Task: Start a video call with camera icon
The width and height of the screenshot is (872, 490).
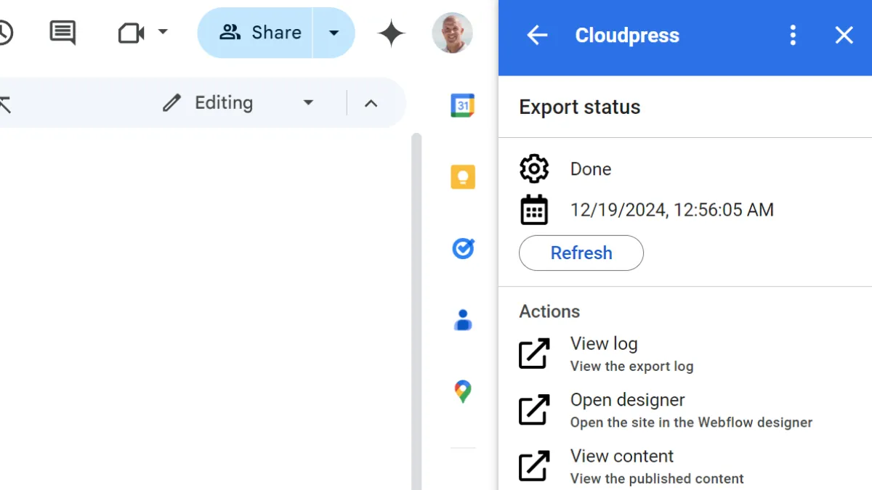Action: [131, 33]
